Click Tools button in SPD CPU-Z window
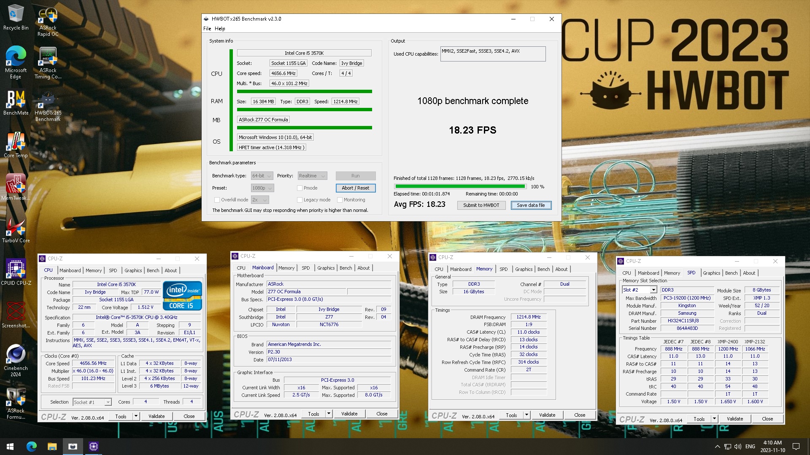 tap(699, 419)
